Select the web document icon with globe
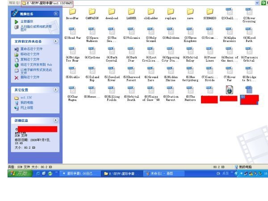 [229, 90]
